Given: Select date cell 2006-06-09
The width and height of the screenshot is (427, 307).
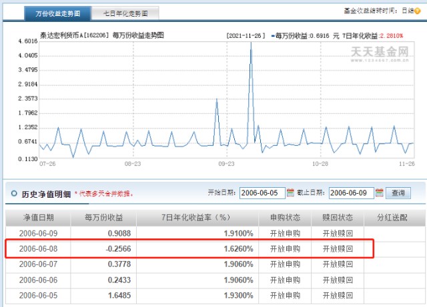Looking at the screenshot, I should [39, 233].
